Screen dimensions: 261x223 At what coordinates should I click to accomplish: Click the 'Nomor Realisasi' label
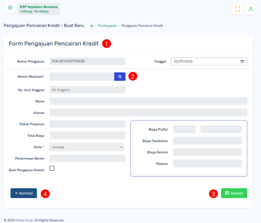(x=31, y=76)
